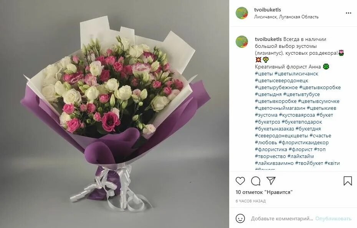Open hashtag #кустоваяроза
The width and height of the screenshot is (357, 228).
(297, 115)
